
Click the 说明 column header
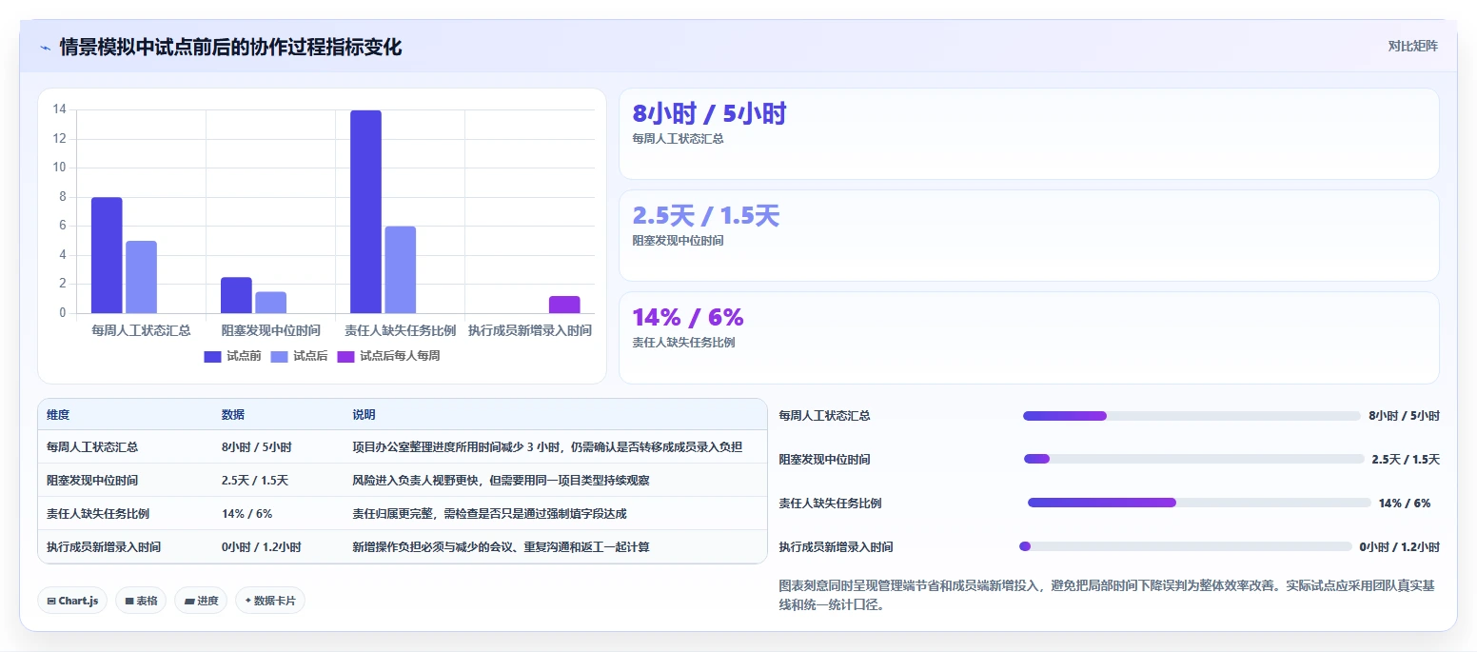point(364,415)
